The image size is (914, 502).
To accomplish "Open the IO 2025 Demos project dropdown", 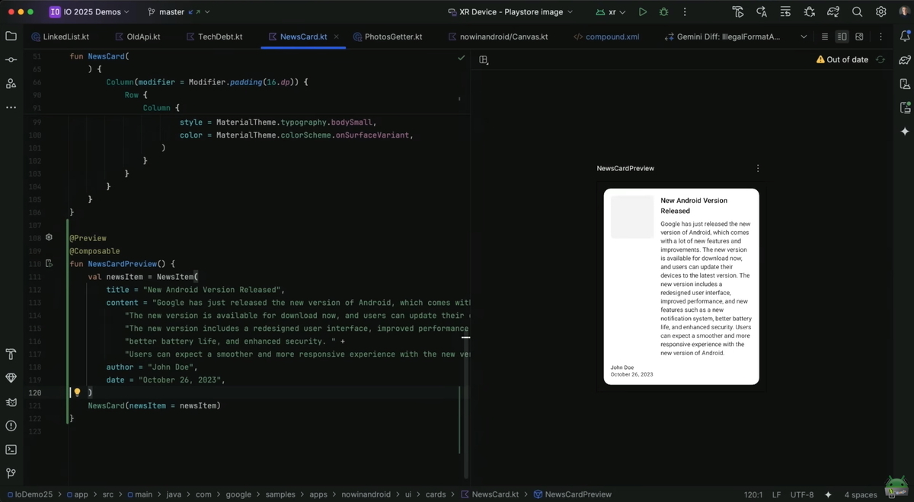I will pos(90,12).
